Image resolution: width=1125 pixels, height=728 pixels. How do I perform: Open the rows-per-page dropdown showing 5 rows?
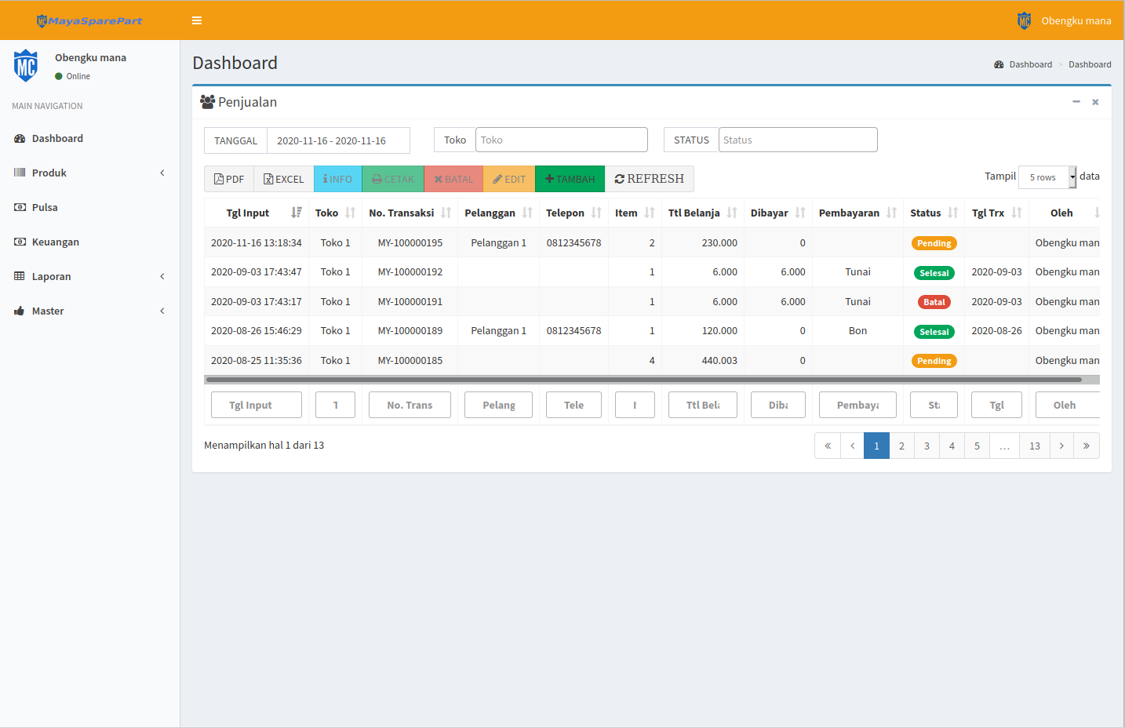1047,177
